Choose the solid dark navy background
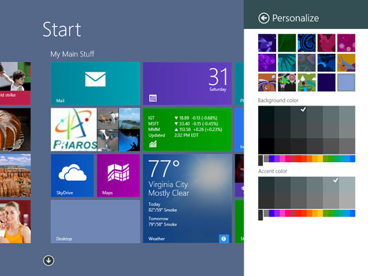The image size is (368, 276). 327,82
